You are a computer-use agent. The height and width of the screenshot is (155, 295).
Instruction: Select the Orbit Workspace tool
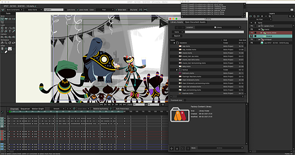click(x=13, y=43)
